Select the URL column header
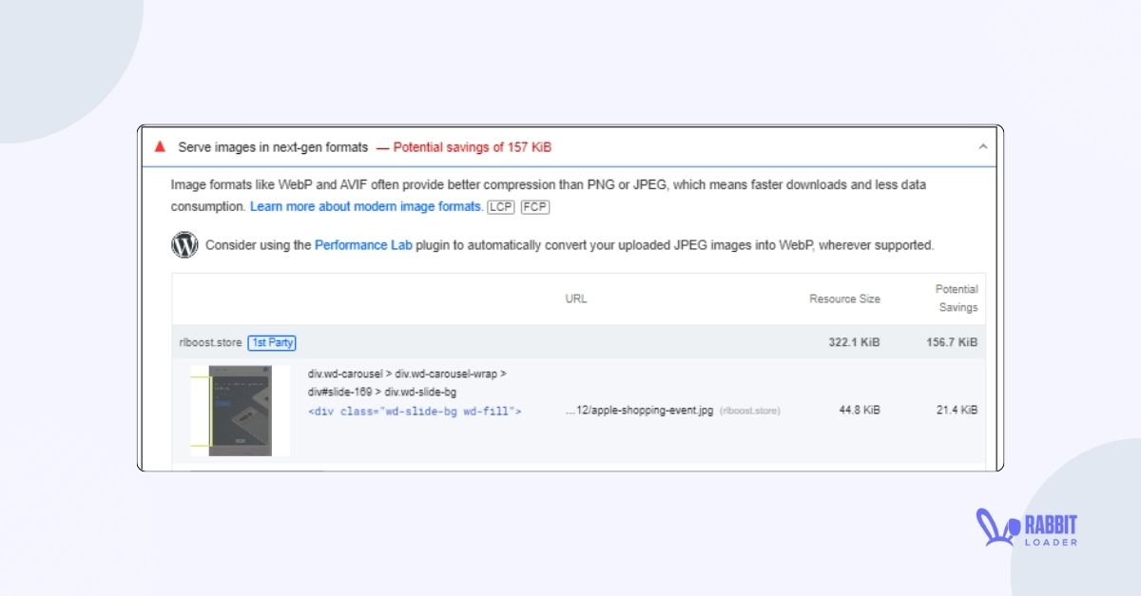The image size is (1141, 596). click(576, 298)
